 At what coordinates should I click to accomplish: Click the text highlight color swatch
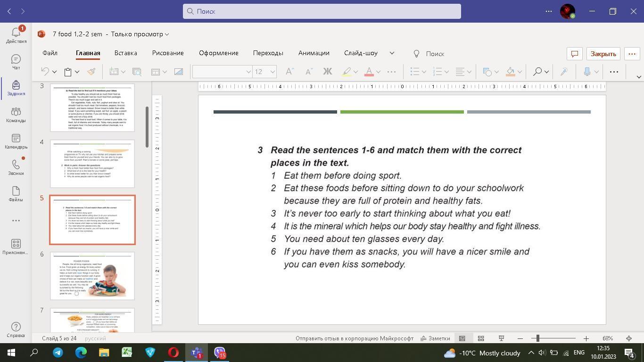pos(347,72)
